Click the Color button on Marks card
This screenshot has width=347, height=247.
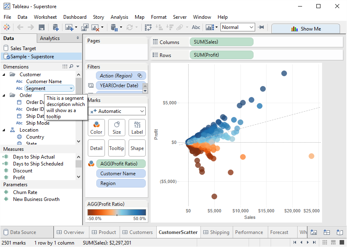pyautogui.click(x=96, y=128)
